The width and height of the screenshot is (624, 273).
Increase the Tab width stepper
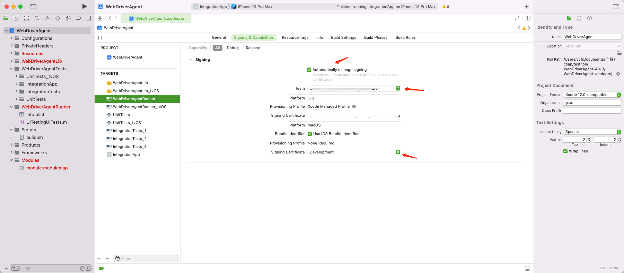(589, 138)
